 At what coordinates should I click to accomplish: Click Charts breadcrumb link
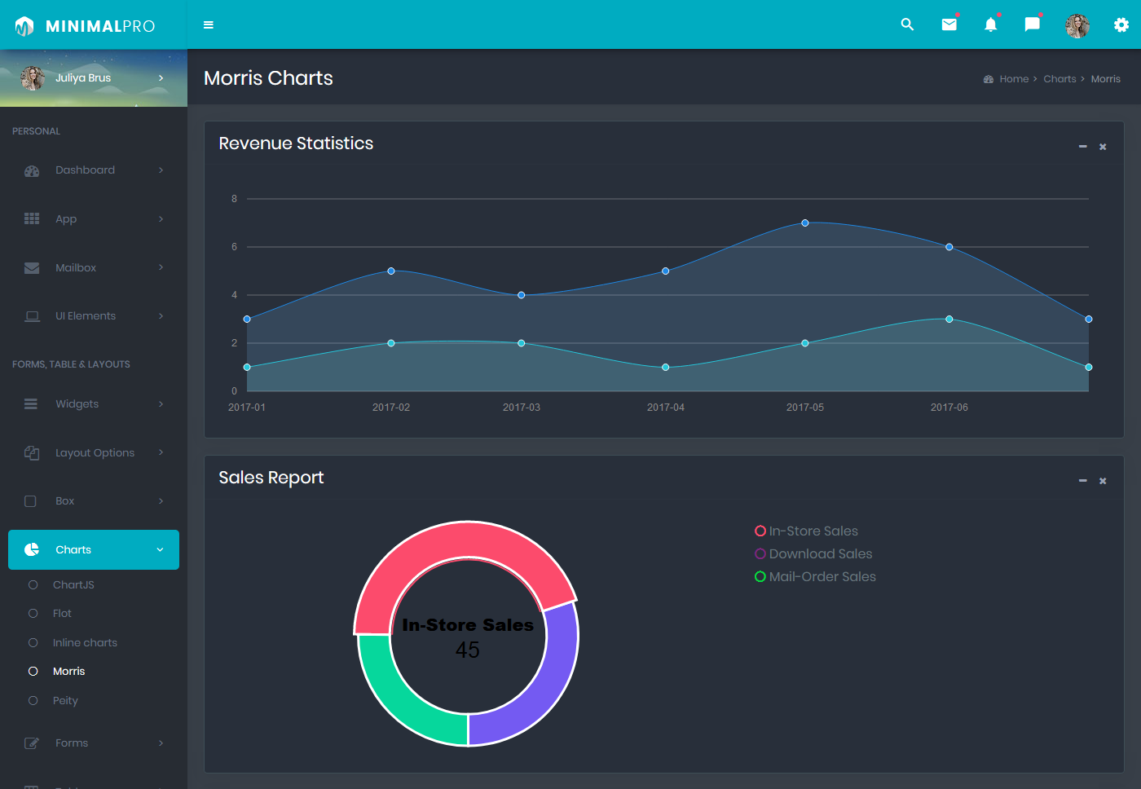tap(1059, 79)
